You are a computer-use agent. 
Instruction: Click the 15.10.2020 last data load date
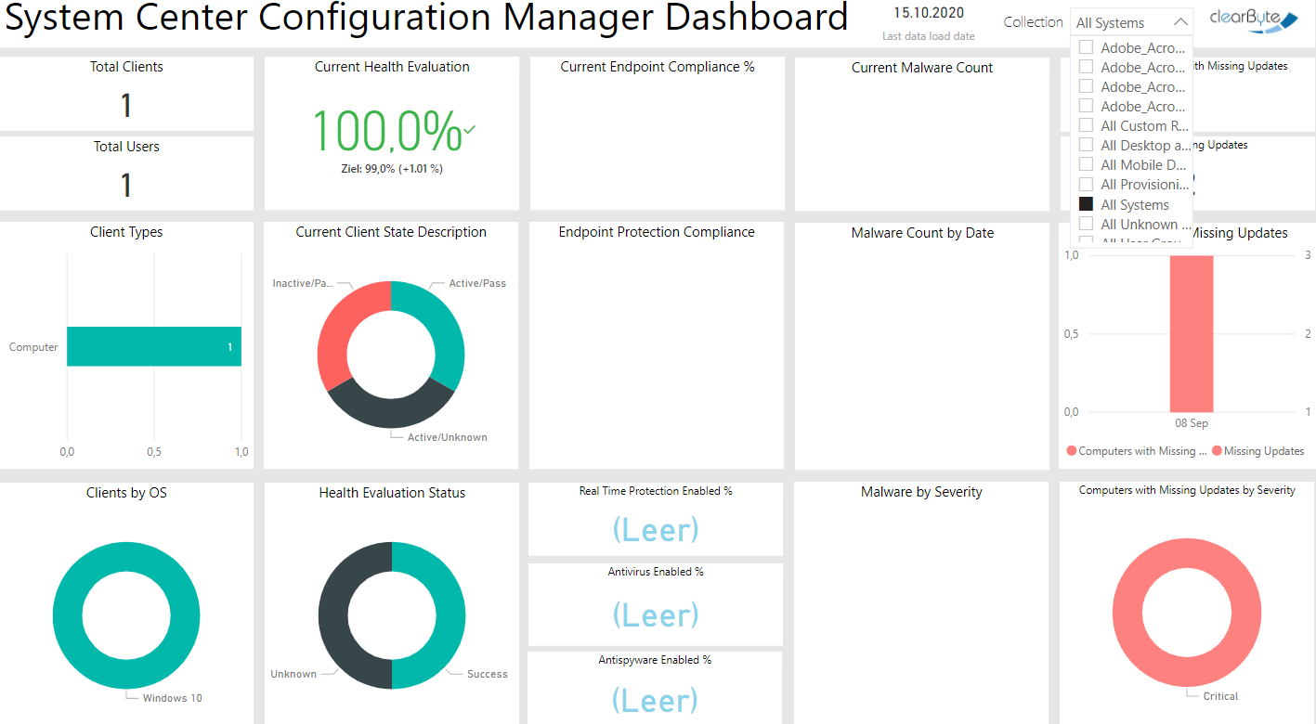point(929,13)
